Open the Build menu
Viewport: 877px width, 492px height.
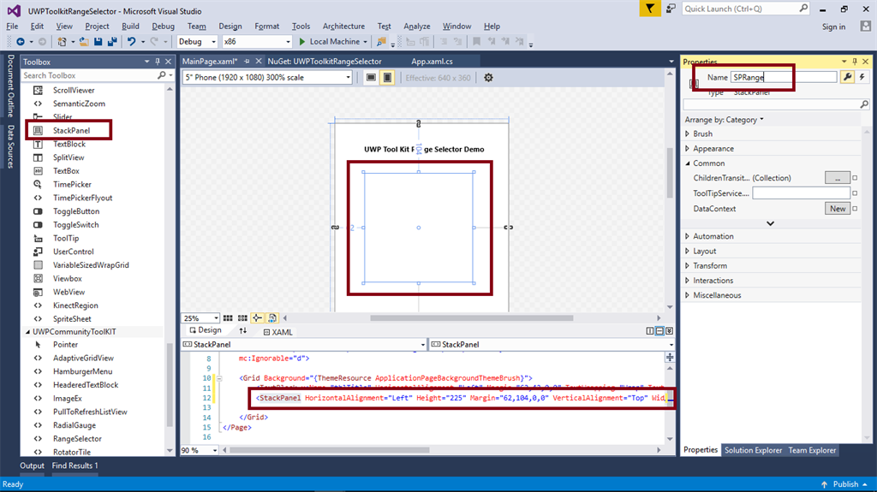coord(130,27)
